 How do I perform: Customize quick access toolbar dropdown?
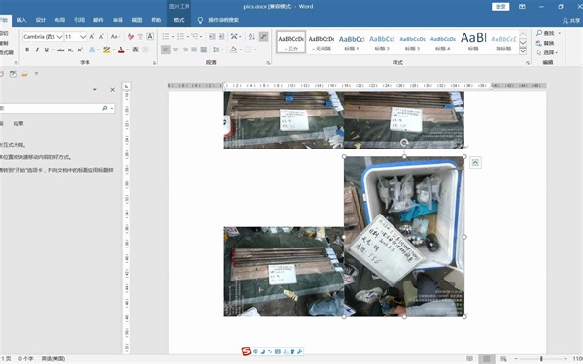pos(36,74)
